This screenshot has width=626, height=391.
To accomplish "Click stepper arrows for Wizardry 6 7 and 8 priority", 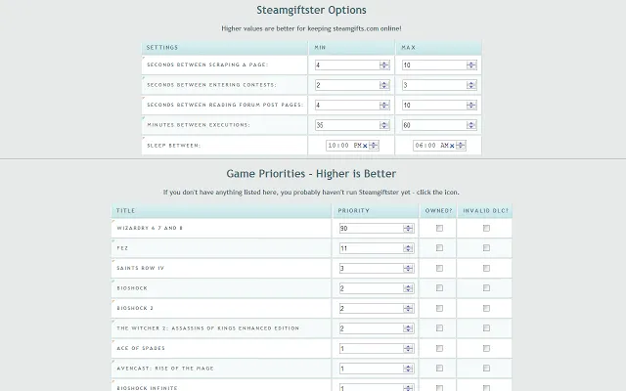I will click(x=408, y=230).
